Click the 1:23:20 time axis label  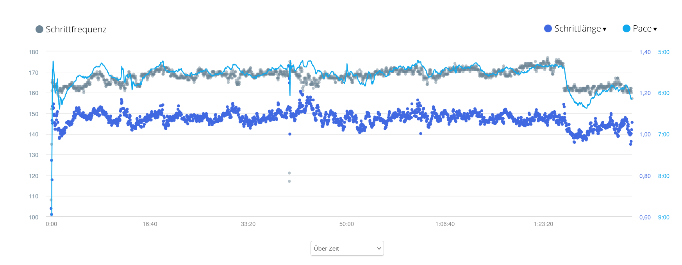[543, 224]
